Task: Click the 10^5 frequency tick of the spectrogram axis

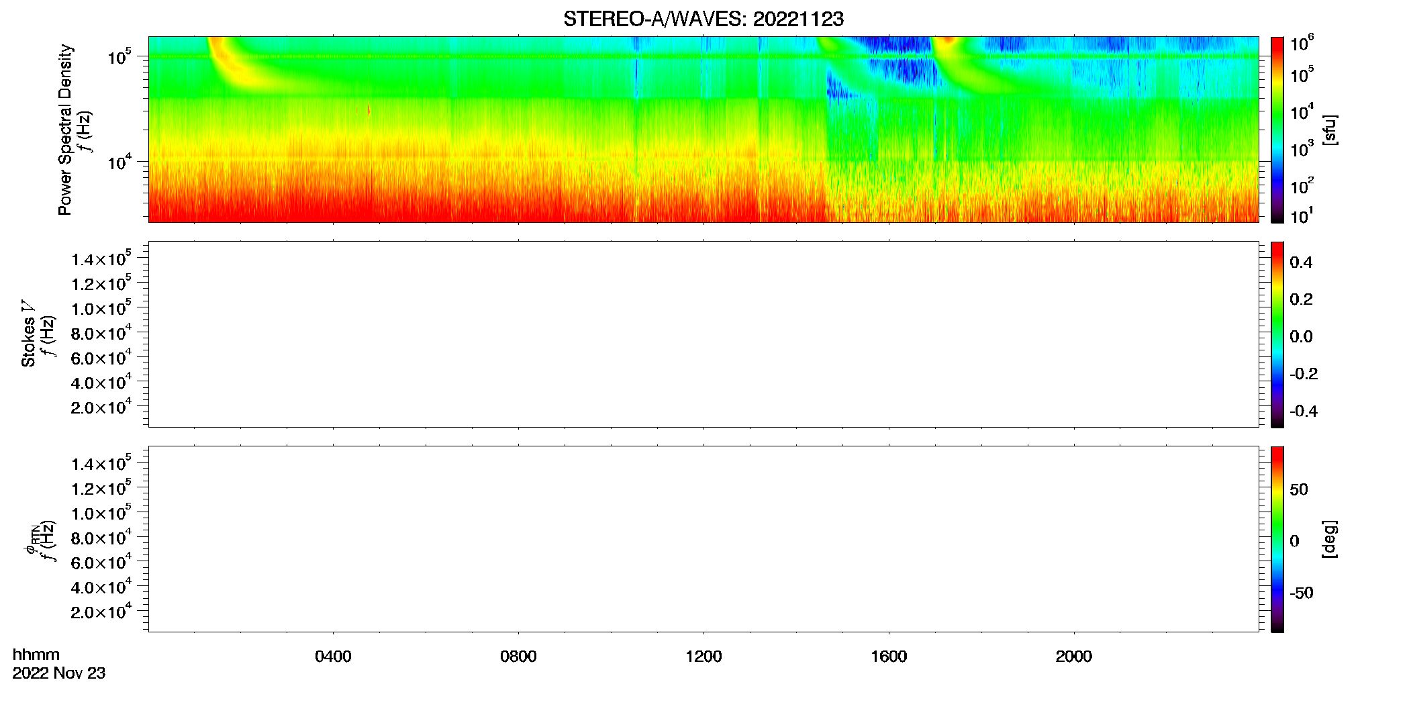Action: coord(119,56)
